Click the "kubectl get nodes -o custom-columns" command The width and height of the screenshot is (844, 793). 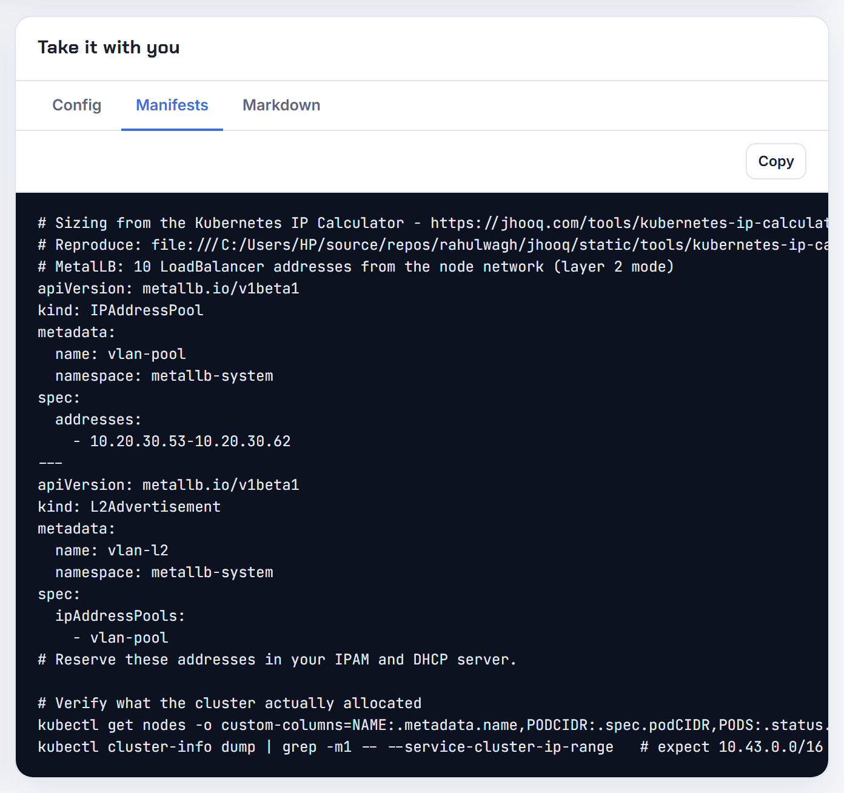[433, 725]
